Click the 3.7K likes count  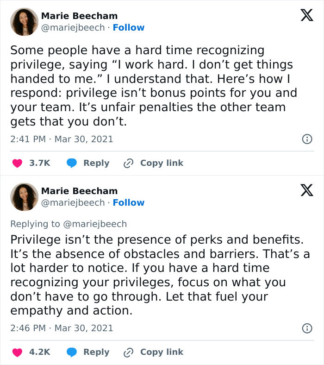pos(39,163)
